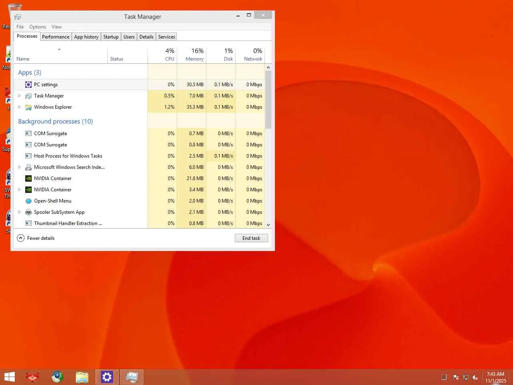Screen dimensions: 513x385
Task: Open File Explorer from the taskbar
Action: 82,377
